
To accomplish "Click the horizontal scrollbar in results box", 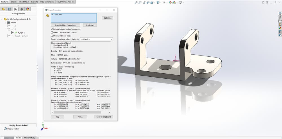I will (x=77, y=112).
